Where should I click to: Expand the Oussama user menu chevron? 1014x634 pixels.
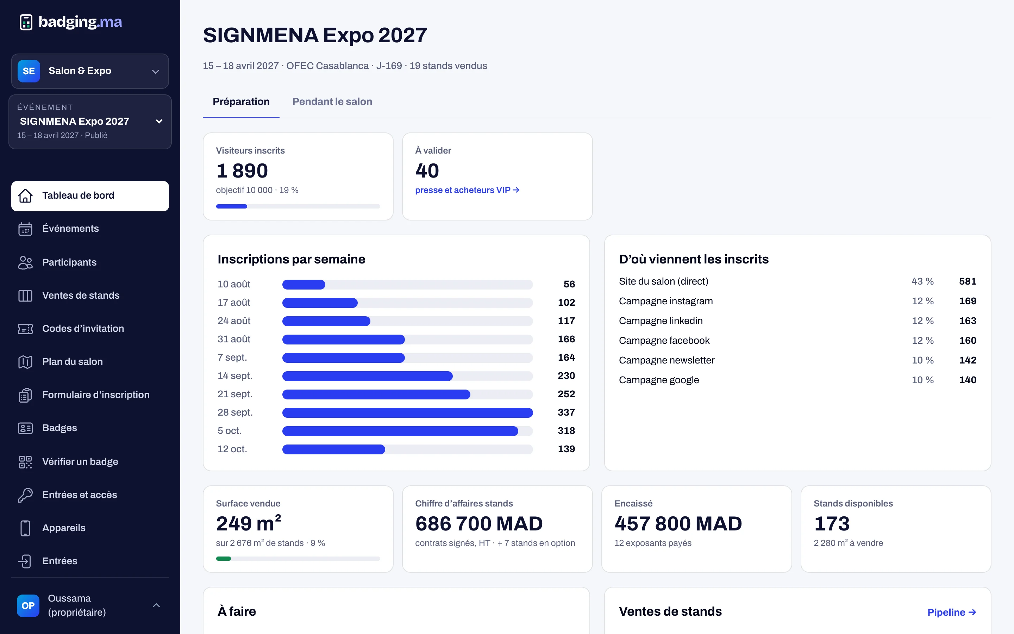(156, 605)
